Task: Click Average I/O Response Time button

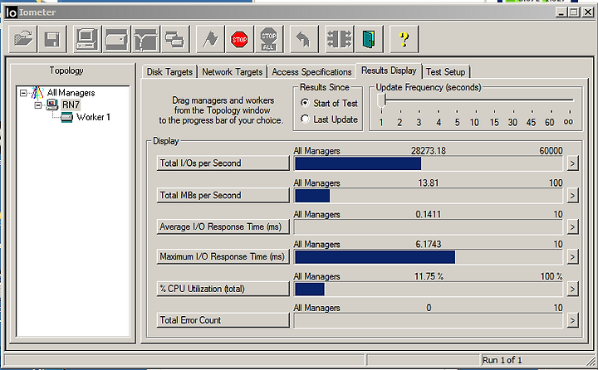Action: (x=223, y=226)
